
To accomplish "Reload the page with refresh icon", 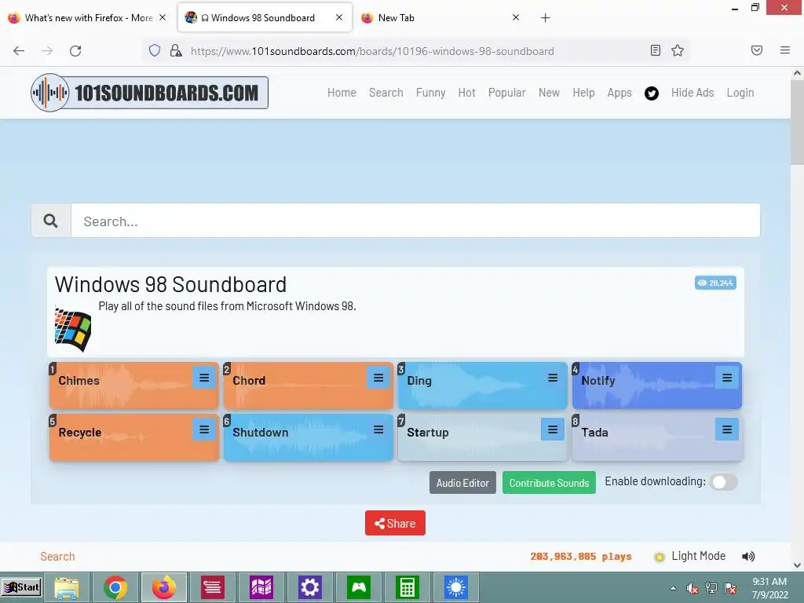I will [75, 51].
